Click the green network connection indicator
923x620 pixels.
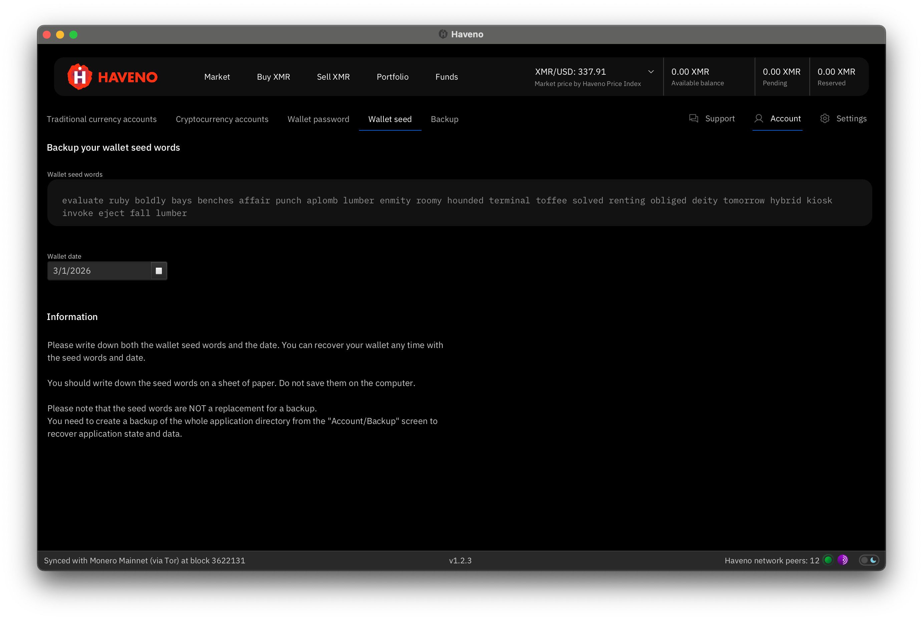828,560
